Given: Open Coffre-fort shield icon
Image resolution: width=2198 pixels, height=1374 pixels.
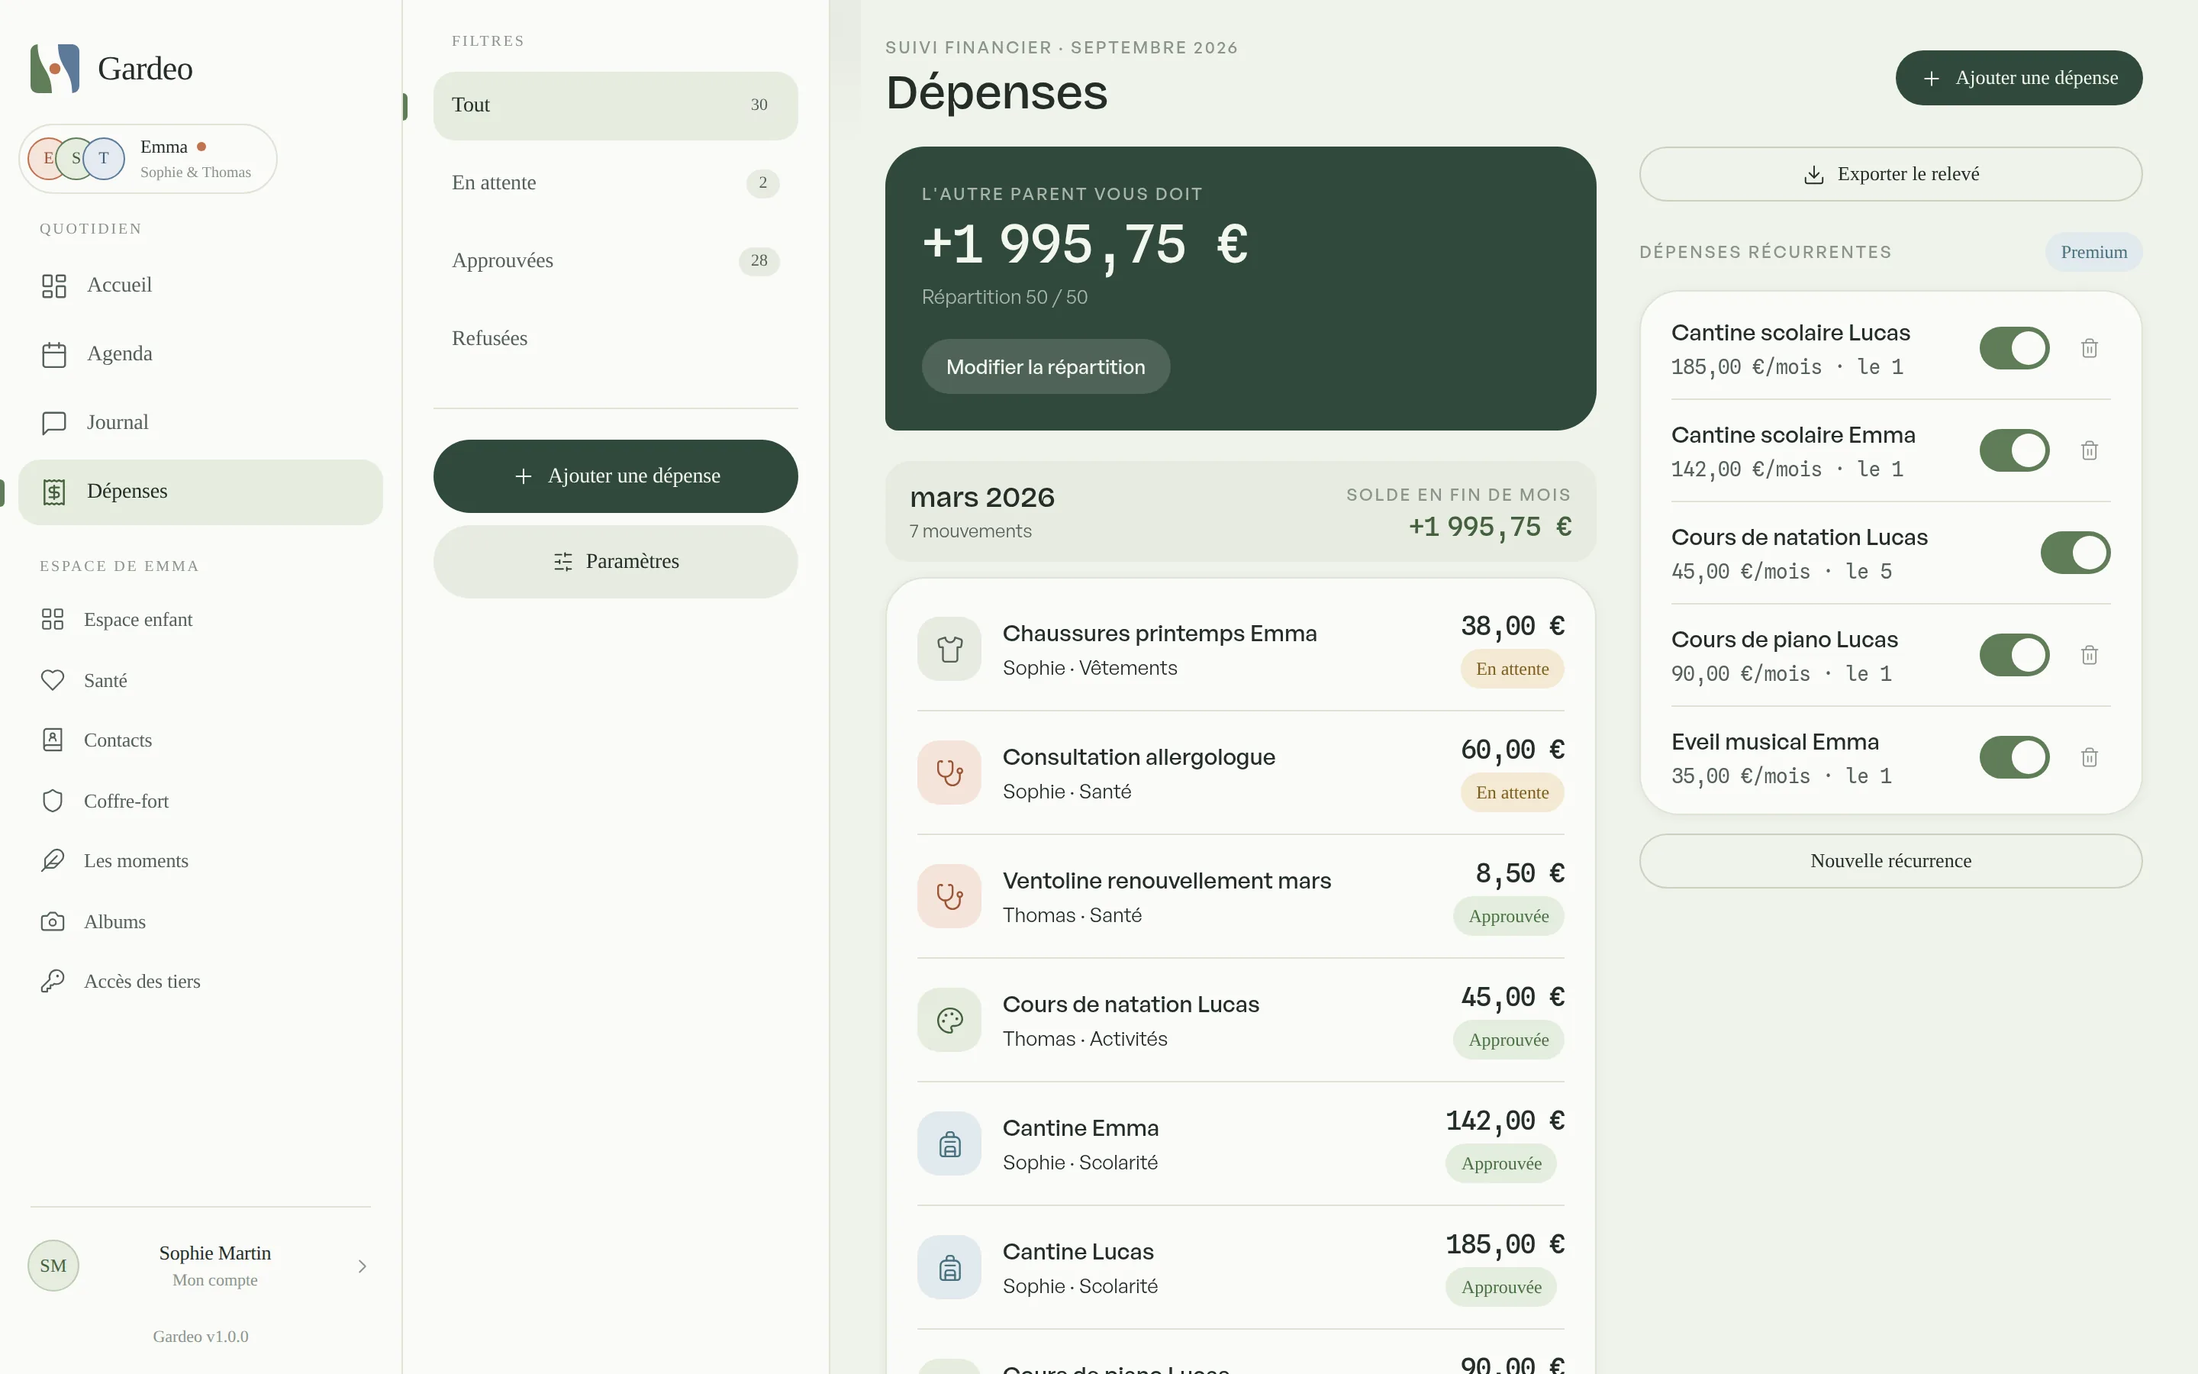Looking at the screenshot, I should (x=53, y=801).
